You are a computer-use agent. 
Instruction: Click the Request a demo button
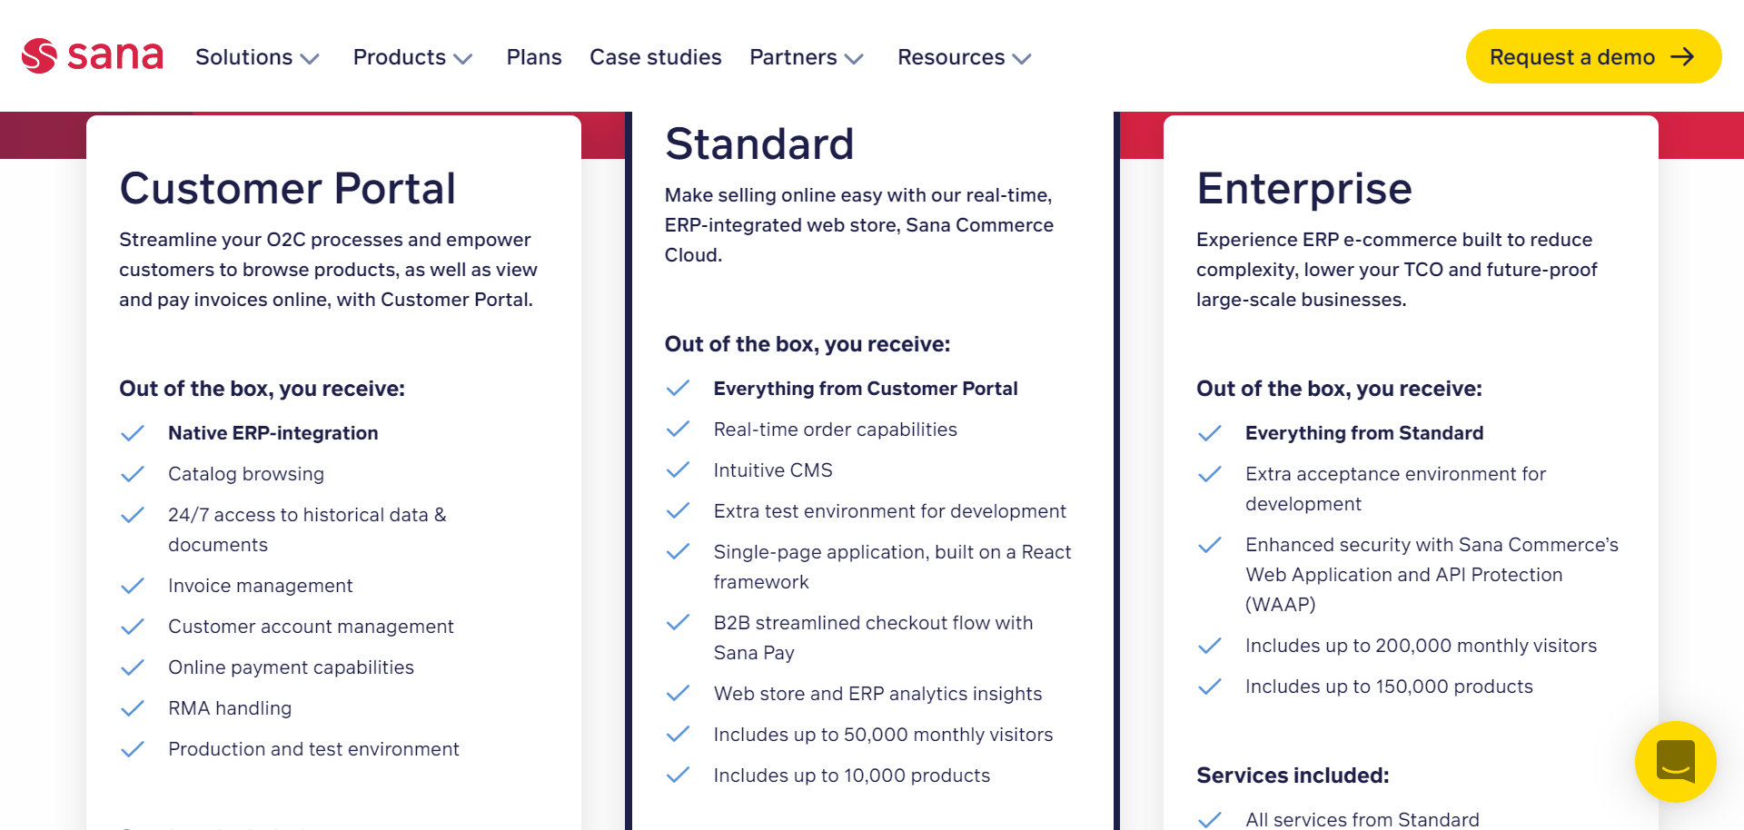(1593, 55)
